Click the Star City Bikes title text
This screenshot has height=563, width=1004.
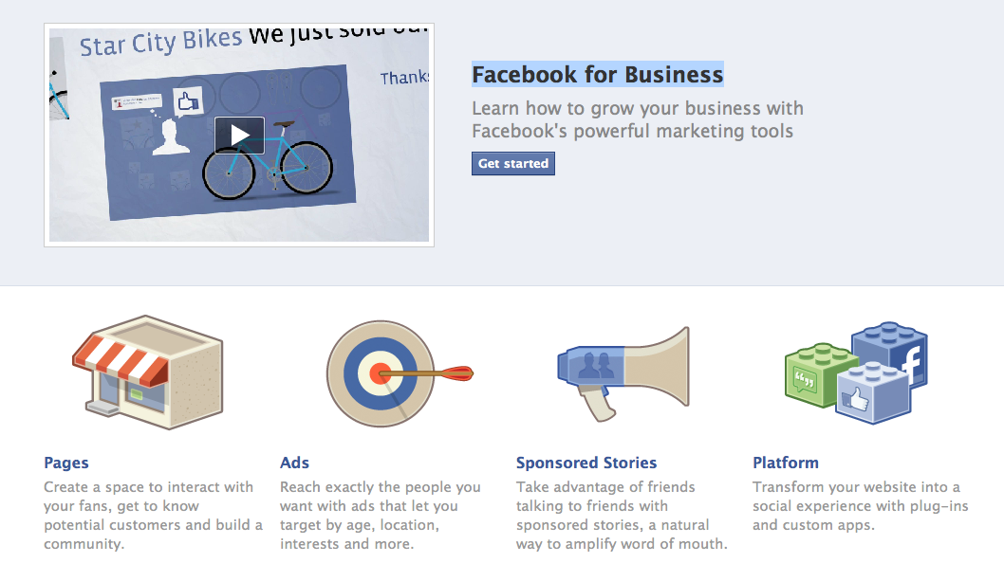coord(159,43)
